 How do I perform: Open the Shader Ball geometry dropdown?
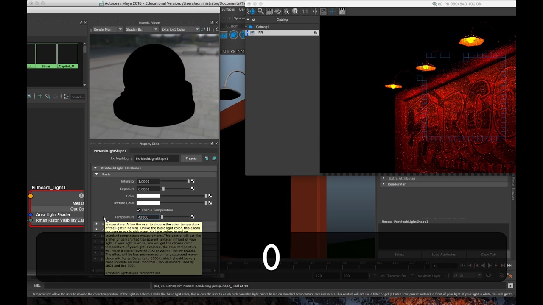click(x=141, y=29)
